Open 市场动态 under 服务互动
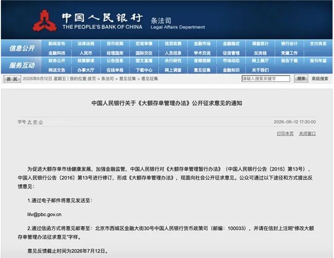 click(231, 61)
